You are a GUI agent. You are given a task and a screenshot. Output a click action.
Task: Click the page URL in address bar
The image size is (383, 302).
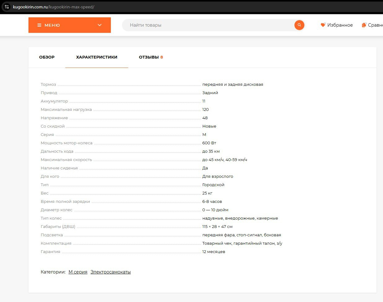click(54, 7)
